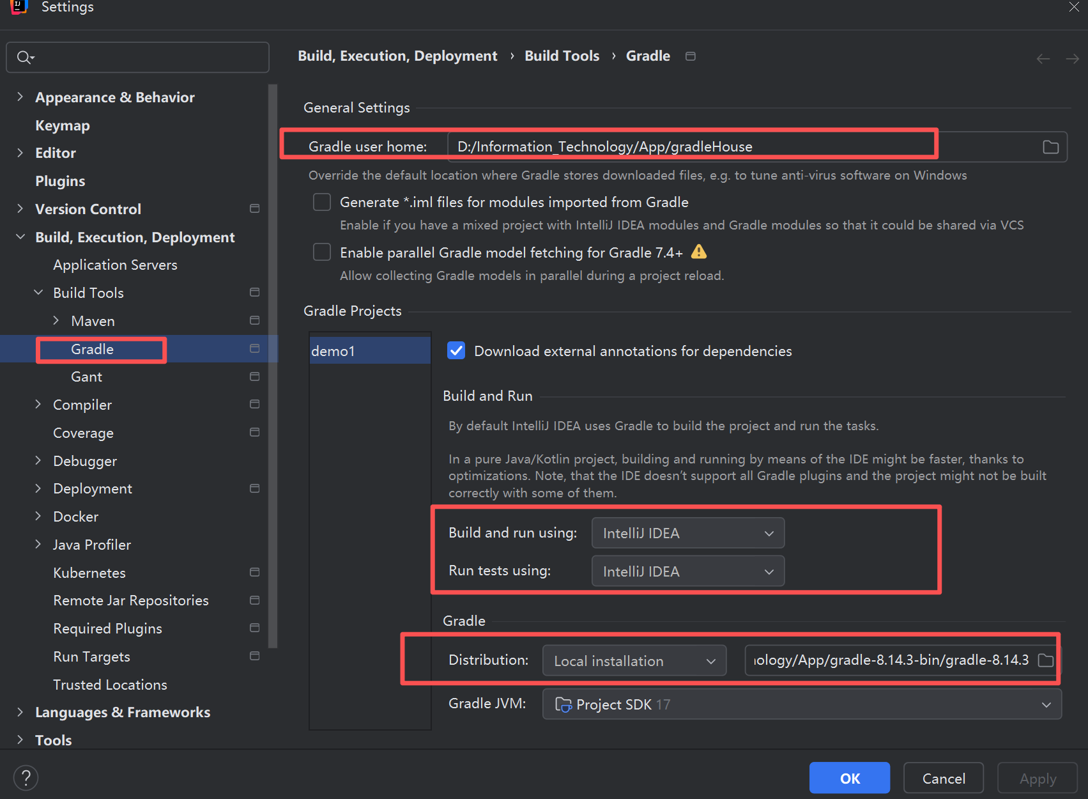This screenshot has width=1088, height=799.
Task: Click the Gradle user home path field
Action: coord(757,147)
